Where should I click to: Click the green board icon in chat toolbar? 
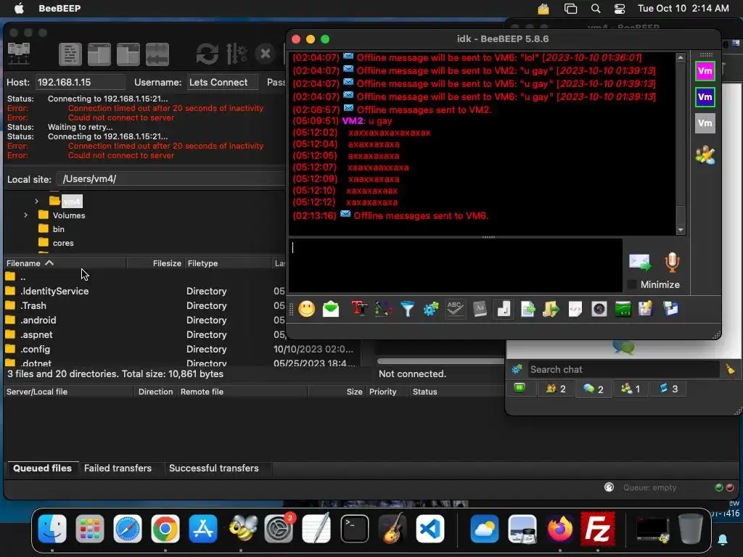tap(623, 309)
